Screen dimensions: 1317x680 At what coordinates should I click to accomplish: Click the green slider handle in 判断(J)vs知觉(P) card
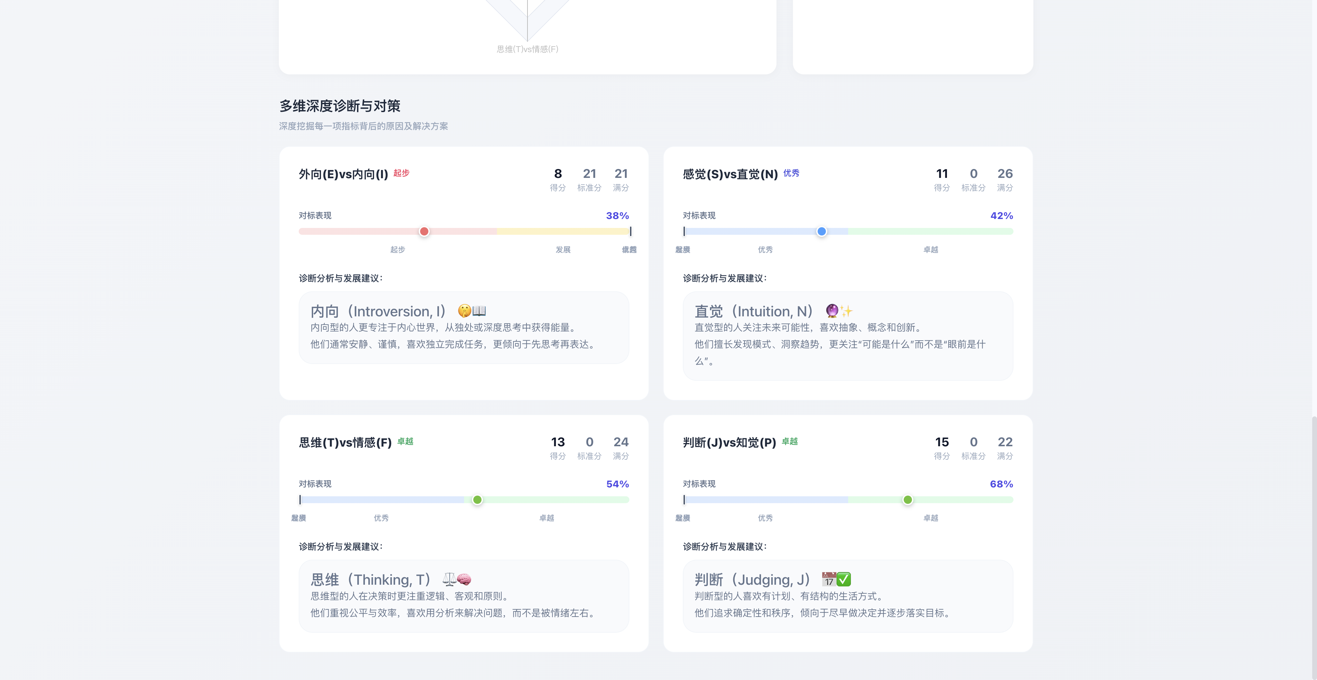click(x=907, y=500)
